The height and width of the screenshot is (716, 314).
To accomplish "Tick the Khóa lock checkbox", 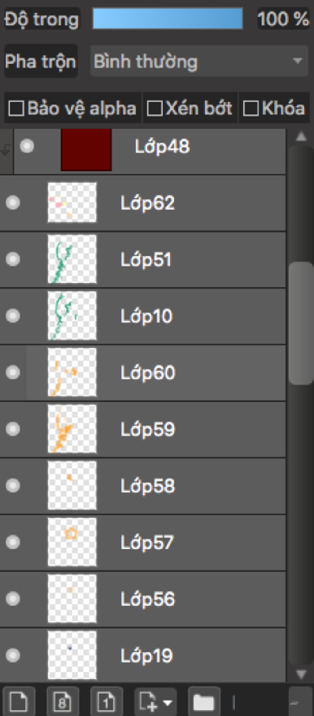I will (x=251, y=108).
